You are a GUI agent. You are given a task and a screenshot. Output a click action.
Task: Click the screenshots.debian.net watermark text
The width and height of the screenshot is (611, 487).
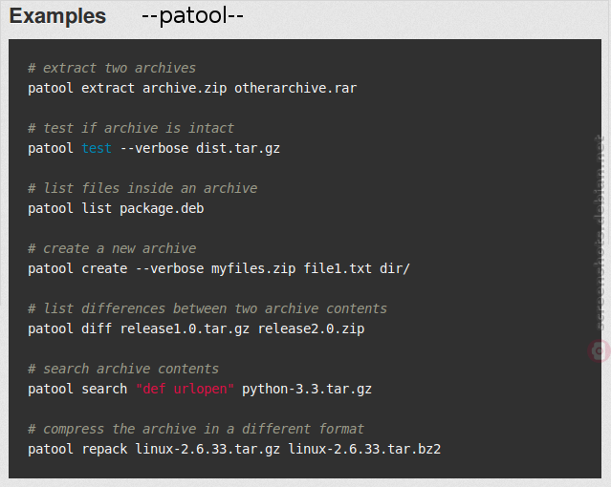click(x=600, y=232)
